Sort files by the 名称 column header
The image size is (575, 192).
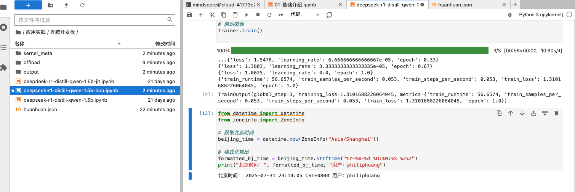(x=69, y=44)
